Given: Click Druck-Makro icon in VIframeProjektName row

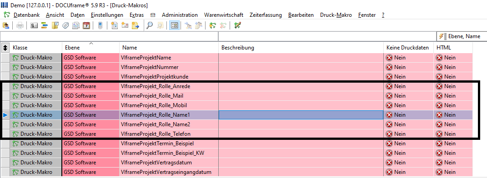Looking at the screenshot, I should pyautogui.click(x=15, y=58).
